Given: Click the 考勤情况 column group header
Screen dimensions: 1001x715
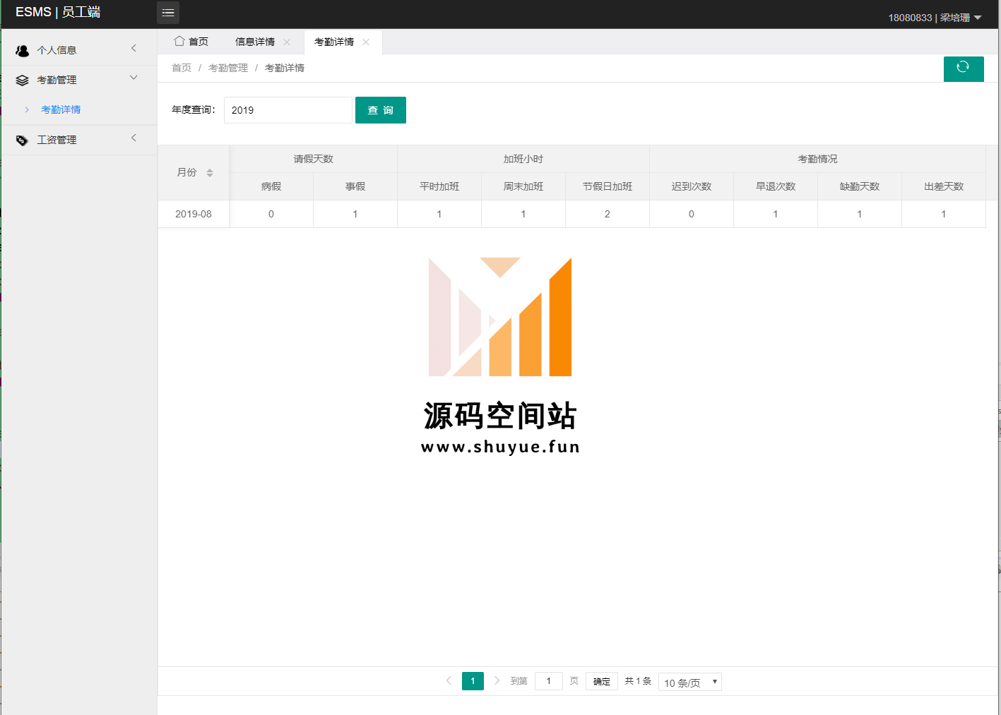Looking at the screenshot, I should (817, 160).
